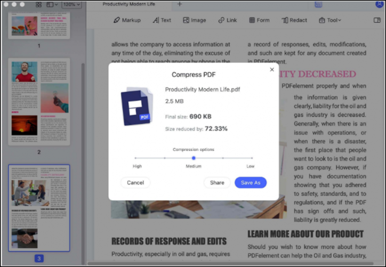386x267 pixels.
Task: Open the thumbnail grid view icon
Action: (38, 4)
